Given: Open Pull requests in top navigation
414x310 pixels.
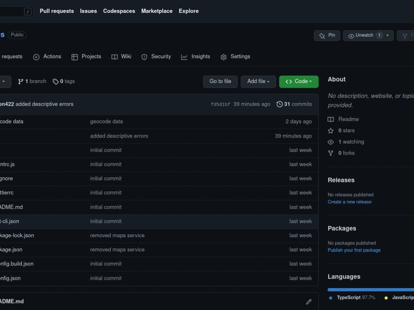Looking at the screenshot, I should coord(57,11).
